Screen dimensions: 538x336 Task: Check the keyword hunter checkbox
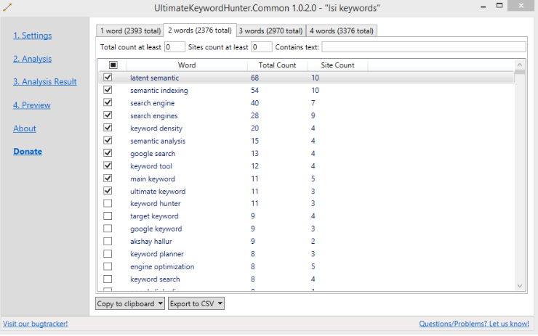point(108,203)
